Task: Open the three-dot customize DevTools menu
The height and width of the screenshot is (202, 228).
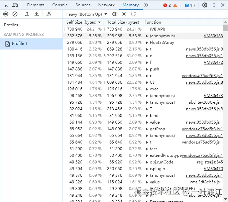Action: point(214,5)
